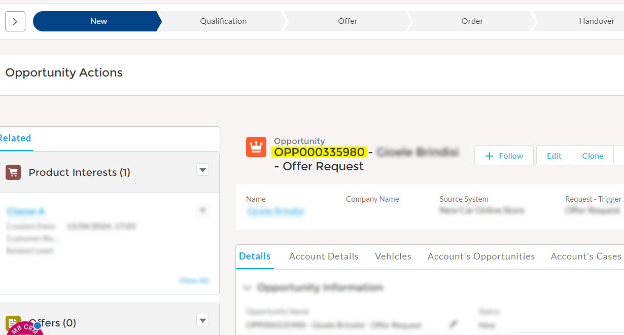This screenshot has height=335, width=624.
Task: Click the Offers document icon
Action: click(13, 322)
